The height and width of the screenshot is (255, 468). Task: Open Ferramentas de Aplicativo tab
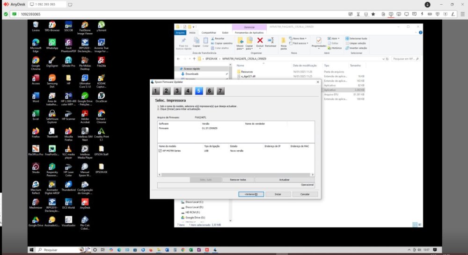coord(249,32)
